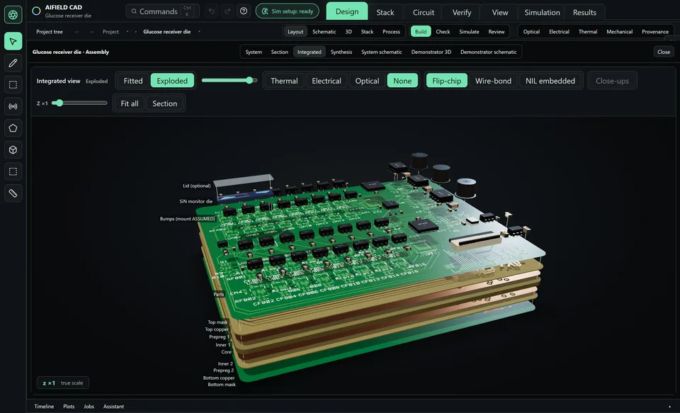Expand the Project breadcrumb dropdown
The height and width of the screenshot is (413, 680).
(127, 32)
